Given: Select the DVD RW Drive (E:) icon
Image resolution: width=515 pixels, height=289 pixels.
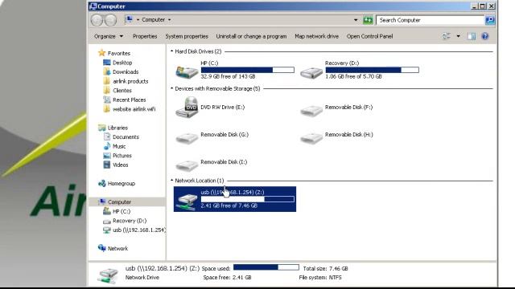Looking at the screenshot, I should [187, 107].
